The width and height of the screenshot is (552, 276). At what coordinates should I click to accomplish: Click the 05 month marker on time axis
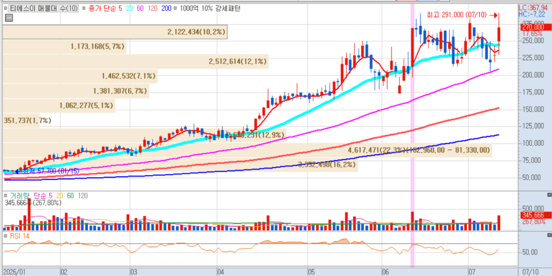click(311, 272)
